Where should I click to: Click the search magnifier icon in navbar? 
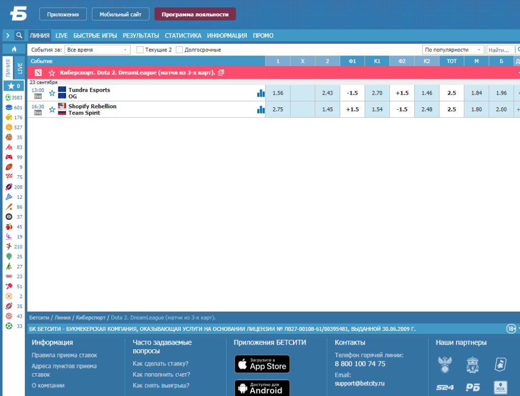[19, 35]
